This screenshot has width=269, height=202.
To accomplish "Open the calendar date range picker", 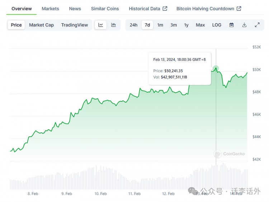I will pyautogui.click(x=231, y=25).
